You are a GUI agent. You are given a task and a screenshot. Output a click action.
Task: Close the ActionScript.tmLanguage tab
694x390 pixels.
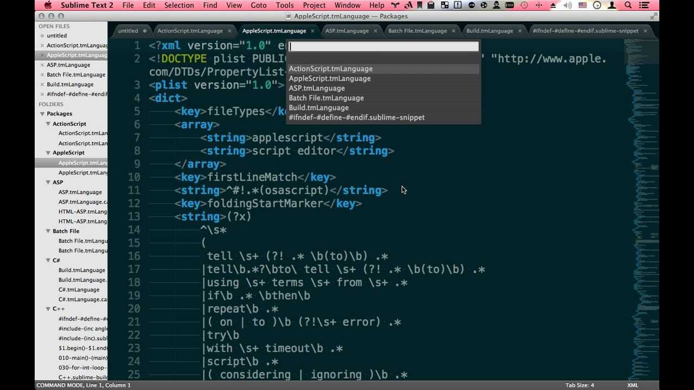point(230,31)
